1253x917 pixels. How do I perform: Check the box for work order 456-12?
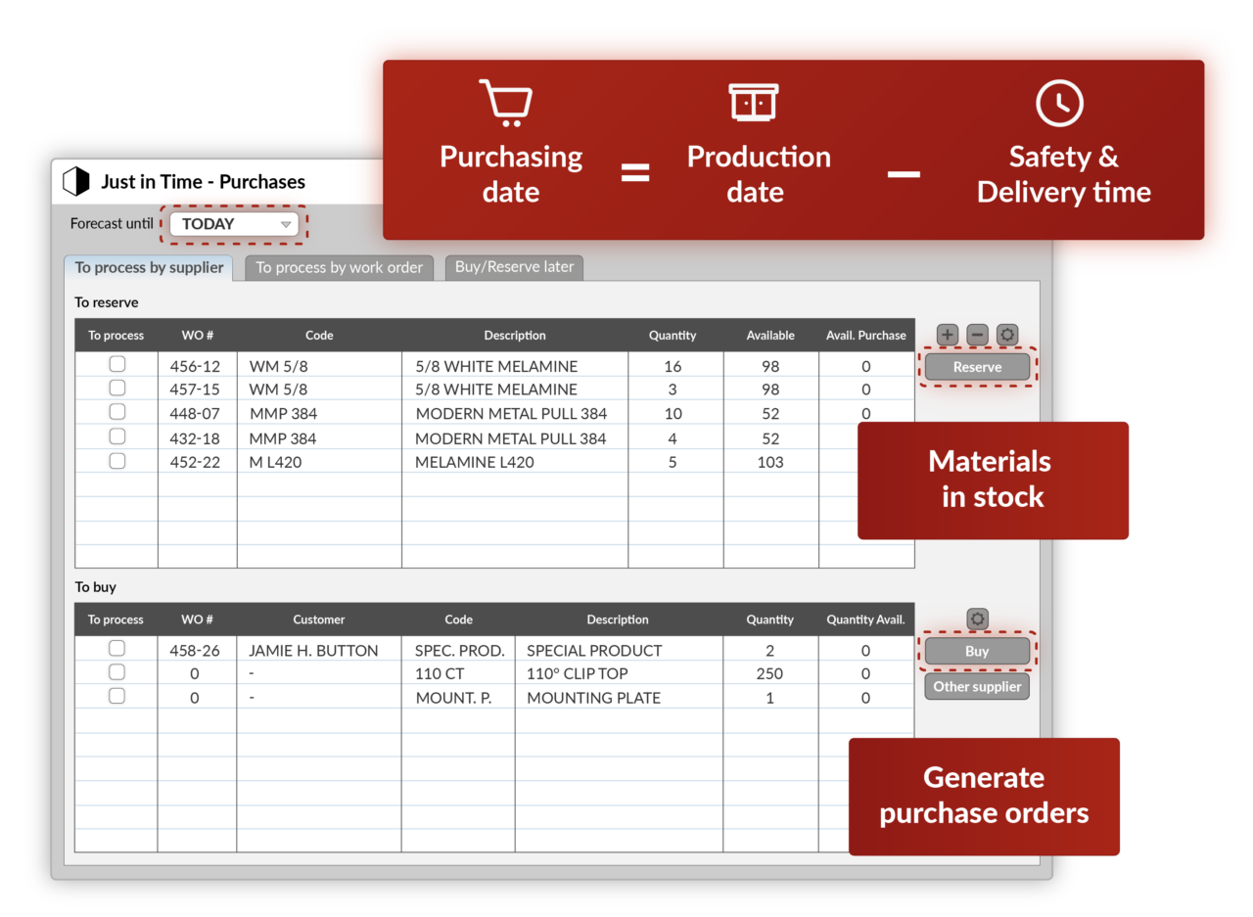pyautogui.click(x=116, y=364)
